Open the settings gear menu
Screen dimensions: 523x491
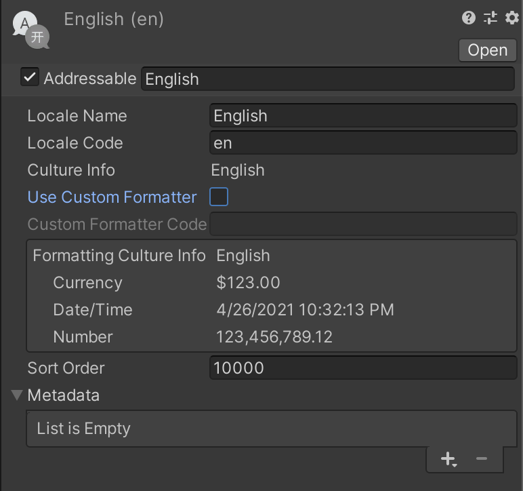tap(512, 18)
